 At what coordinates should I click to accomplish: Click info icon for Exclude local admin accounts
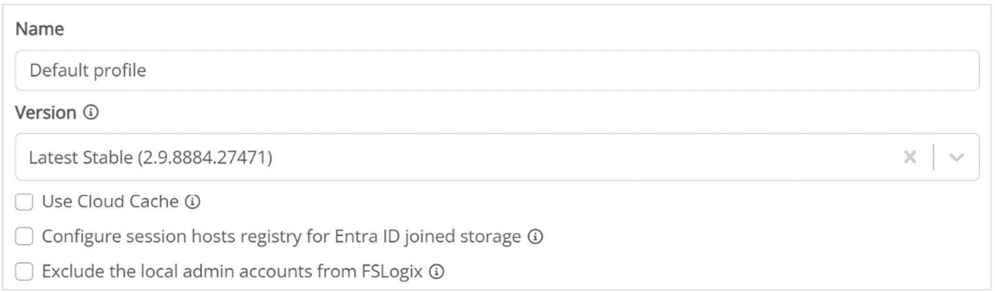coord(437,272)
